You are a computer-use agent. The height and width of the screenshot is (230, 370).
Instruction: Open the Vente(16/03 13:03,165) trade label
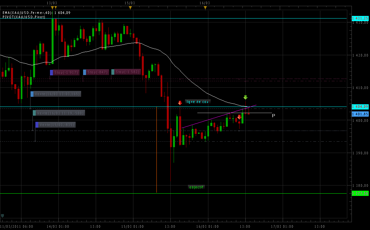(x=56, y=94)
